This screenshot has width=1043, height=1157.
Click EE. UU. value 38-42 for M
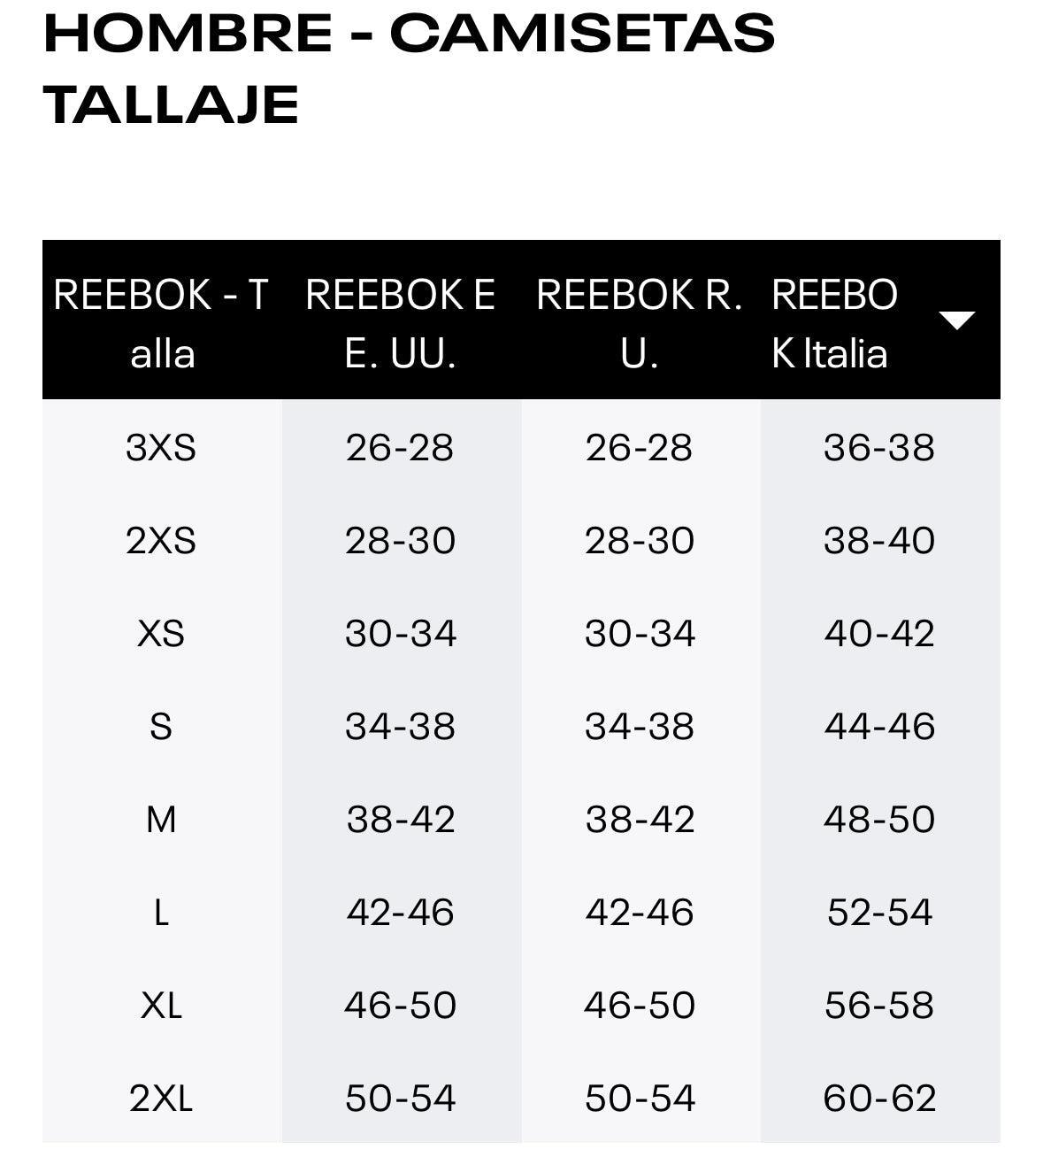click(400, 820)
